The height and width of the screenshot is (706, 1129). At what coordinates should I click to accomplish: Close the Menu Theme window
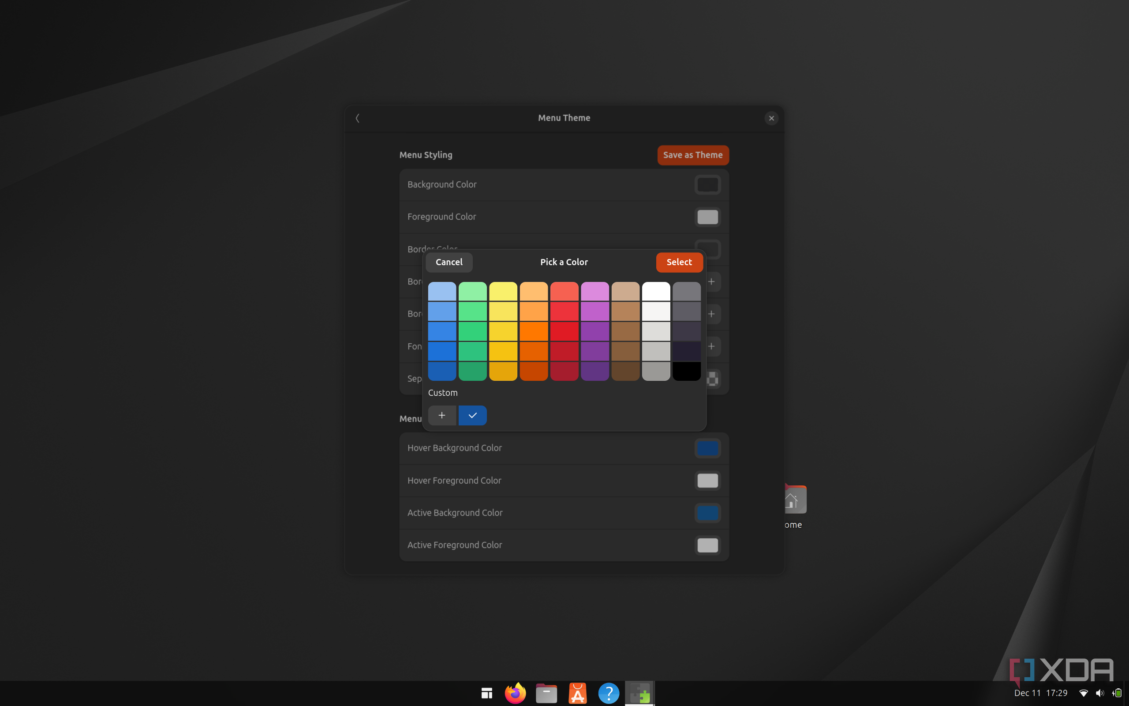point(771,118)
